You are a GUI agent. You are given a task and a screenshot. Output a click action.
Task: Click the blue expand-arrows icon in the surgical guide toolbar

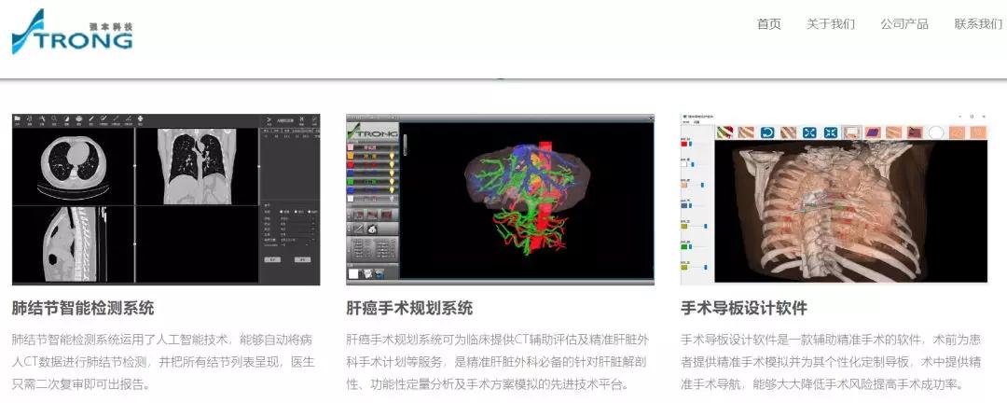point(809,132)
